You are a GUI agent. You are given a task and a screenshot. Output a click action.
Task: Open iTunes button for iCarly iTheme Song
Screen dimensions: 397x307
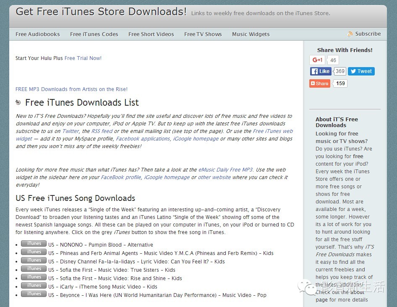pyautogui.click(x=34, y=285)
